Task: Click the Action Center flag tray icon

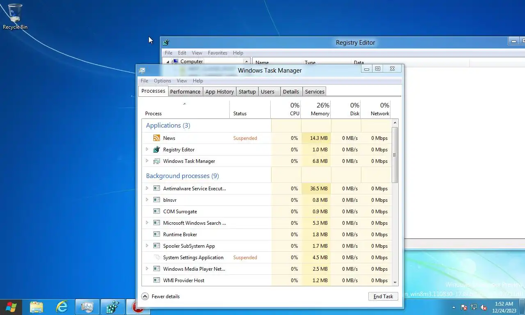Action: point(464,307)
